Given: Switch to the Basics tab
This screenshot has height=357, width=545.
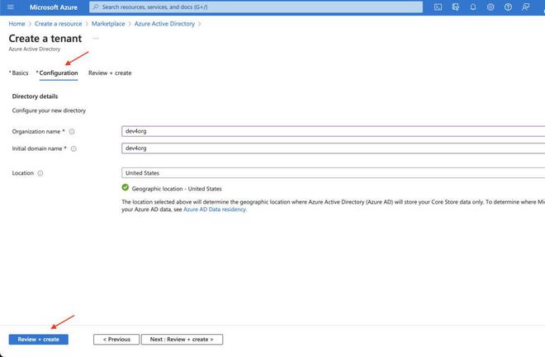Looking at the screenshot, I should 19,73.
